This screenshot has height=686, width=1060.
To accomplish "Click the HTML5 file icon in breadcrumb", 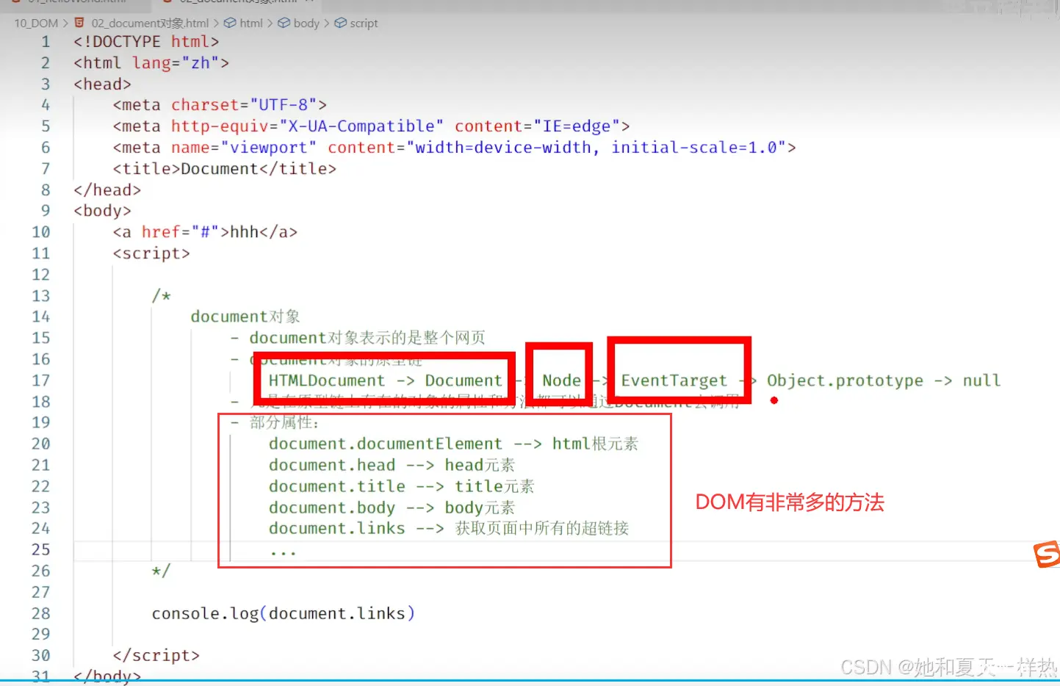I will tap(79, 23).
